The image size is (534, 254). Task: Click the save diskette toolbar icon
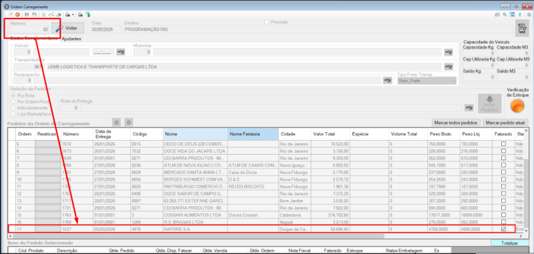[27, 15]
